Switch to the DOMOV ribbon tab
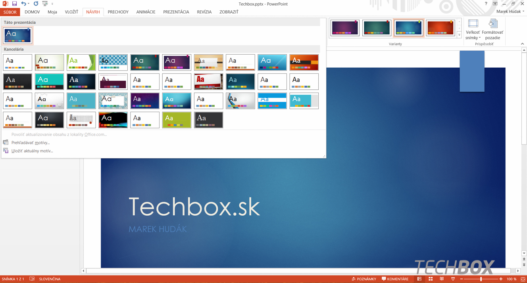The height and width of the screenshot is (283, 527). 32,12
